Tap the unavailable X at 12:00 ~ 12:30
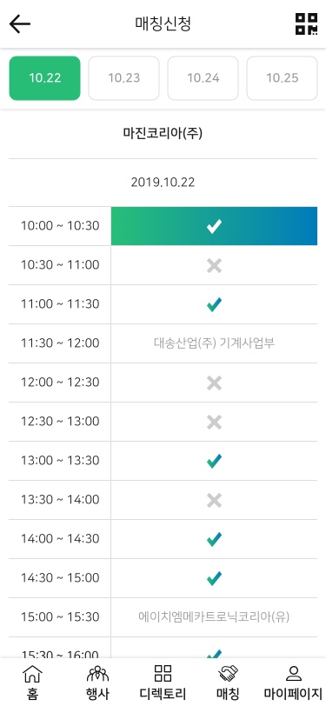 tap(214, 383)
